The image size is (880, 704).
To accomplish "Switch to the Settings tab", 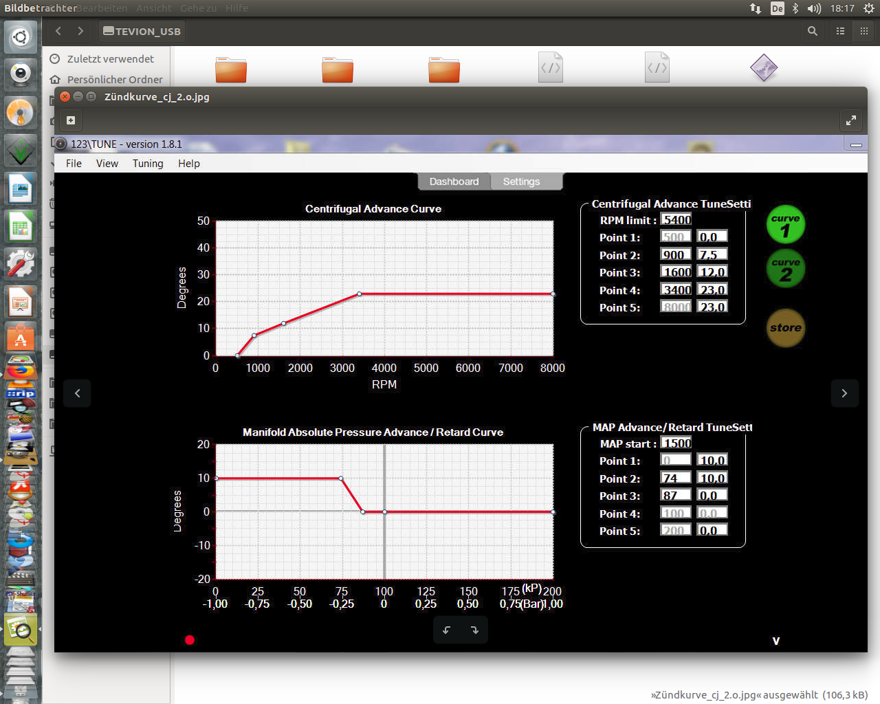I will coord(521,181).
